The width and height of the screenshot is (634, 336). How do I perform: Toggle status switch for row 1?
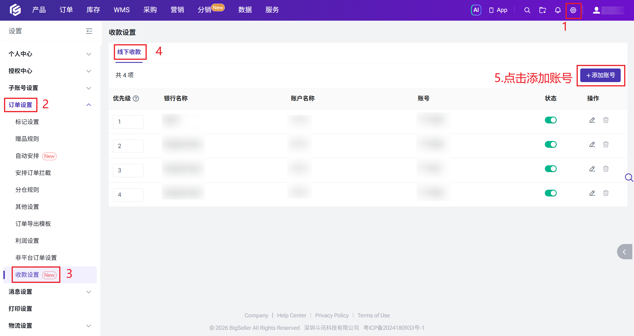tap(551, 120)
